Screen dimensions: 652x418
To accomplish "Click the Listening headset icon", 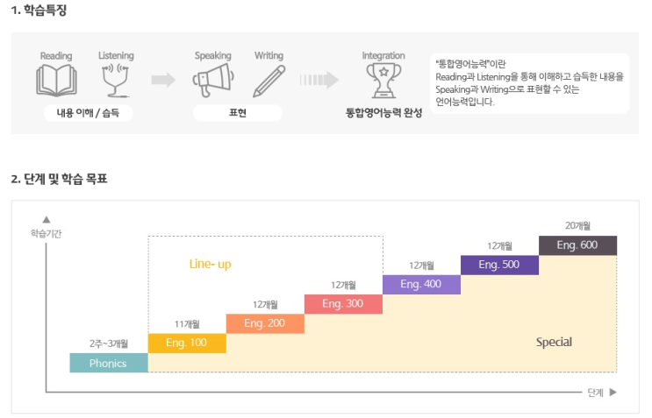I will (115, 81).
